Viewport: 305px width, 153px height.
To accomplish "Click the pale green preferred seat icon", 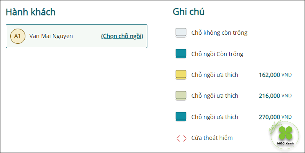I will point(181,96).
